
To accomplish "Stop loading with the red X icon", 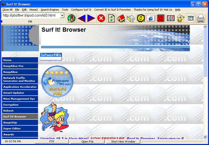I will pos(101,18).
